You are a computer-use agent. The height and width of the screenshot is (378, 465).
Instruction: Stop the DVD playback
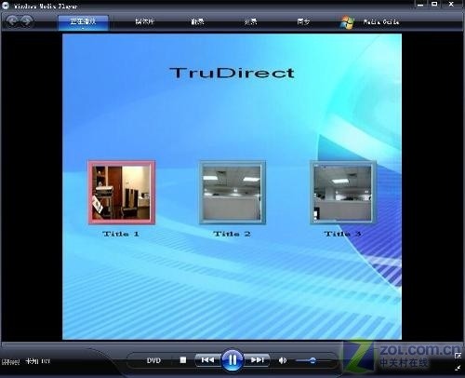tap(183, 360)
